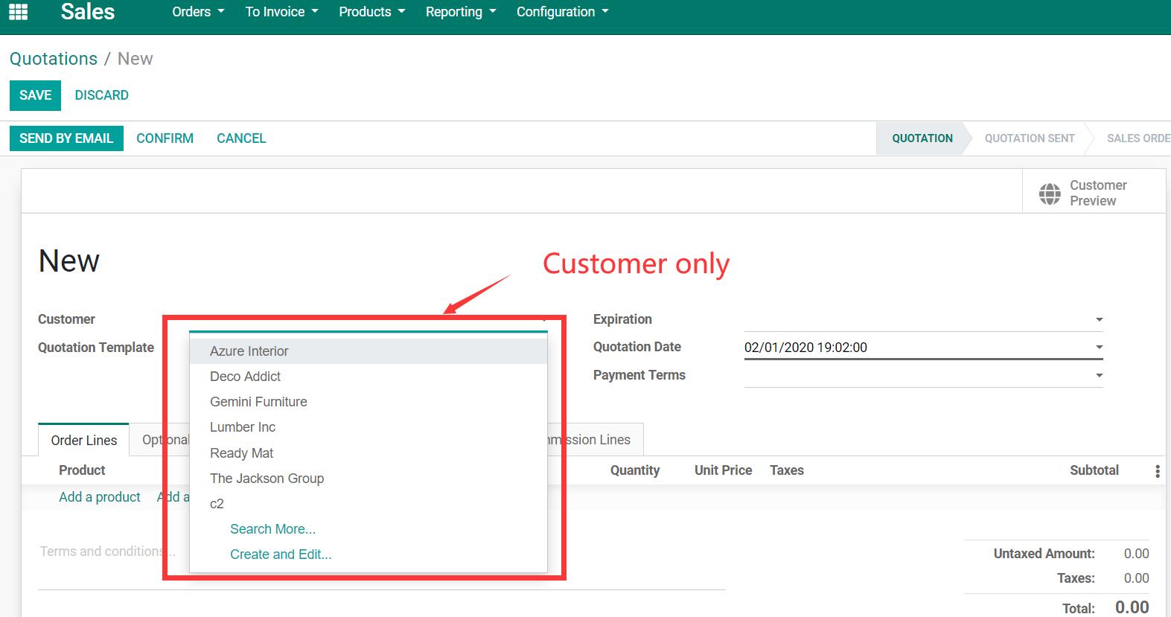Save the new quotation
1171x617 pixels.
(x=35, y=95)
